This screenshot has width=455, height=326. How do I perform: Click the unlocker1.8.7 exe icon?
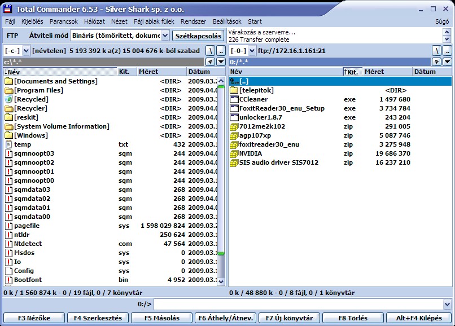pos(234,117)
